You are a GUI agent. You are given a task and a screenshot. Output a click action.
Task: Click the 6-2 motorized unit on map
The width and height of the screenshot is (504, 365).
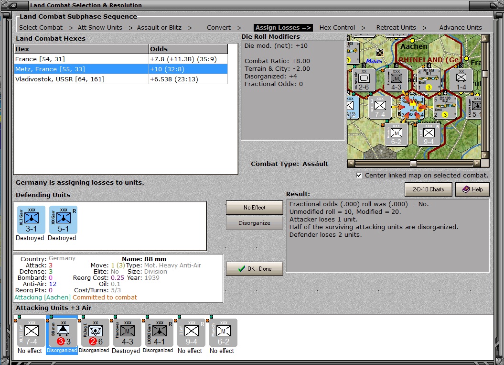point(396,135)
